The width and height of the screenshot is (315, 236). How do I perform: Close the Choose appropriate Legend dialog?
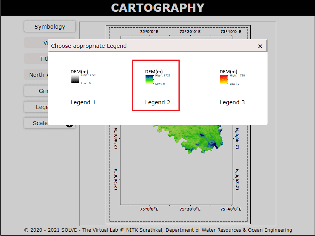[260, 46]
